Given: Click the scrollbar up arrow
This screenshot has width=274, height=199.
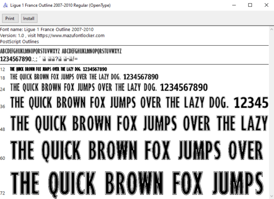Looking at the screenshot, I should click(x=272, y=29).
